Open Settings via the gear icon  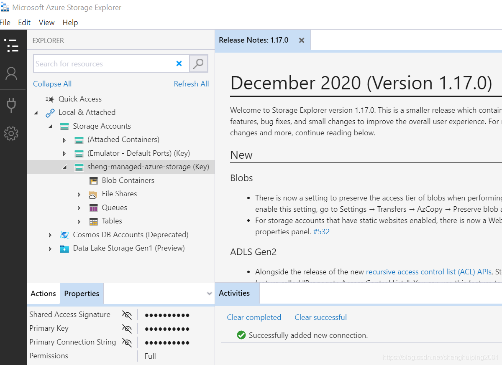pyautogui.click(x=13, y=133)
